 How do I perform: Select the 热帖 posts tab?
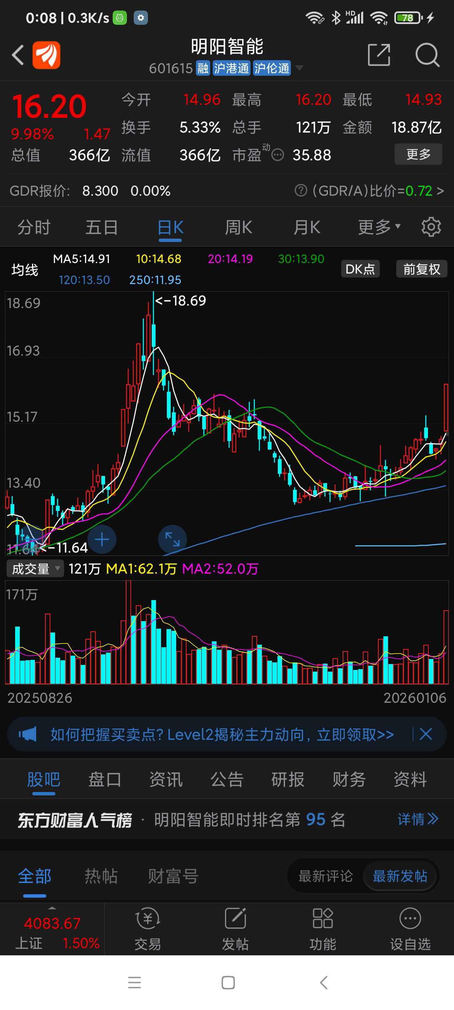point(101,877)
